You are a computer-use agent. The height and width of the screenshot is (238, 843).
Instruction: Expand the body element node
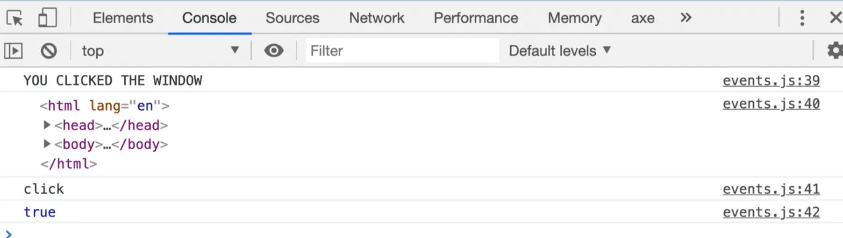47,144
